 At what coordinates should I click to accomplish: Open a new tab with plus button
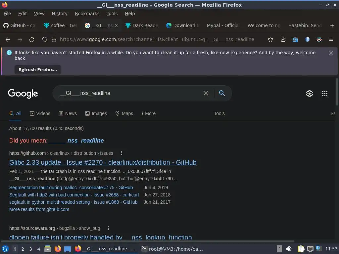coord(332,26)
